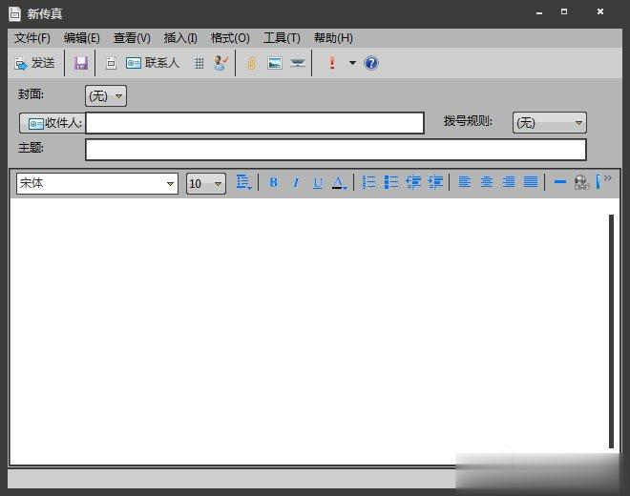Center the text
Image resolution: width=630 pixels, height=496 pixels.
487,182
